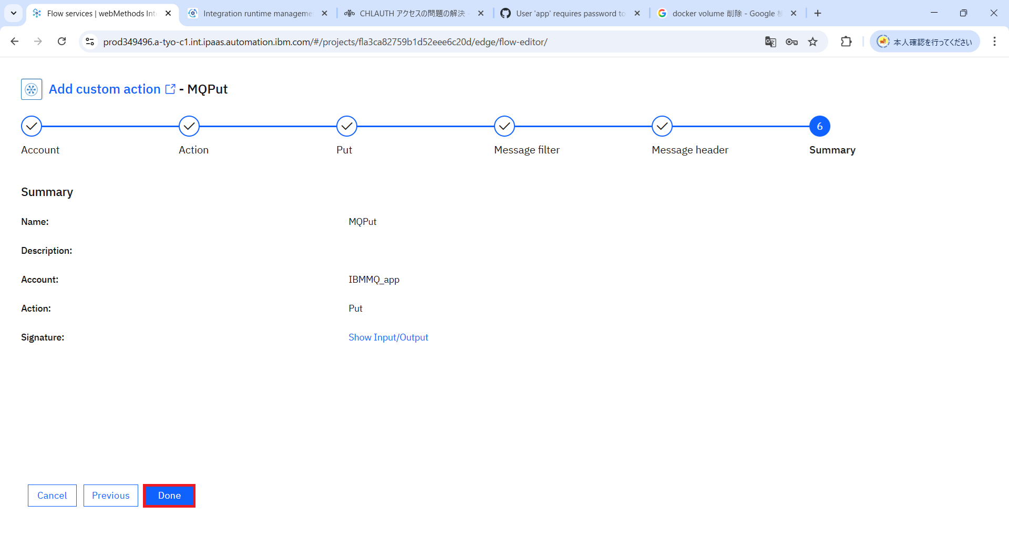Close the Integration runtime management tab
Viewport: 1009px width, 536px height.
click(325, 13)
